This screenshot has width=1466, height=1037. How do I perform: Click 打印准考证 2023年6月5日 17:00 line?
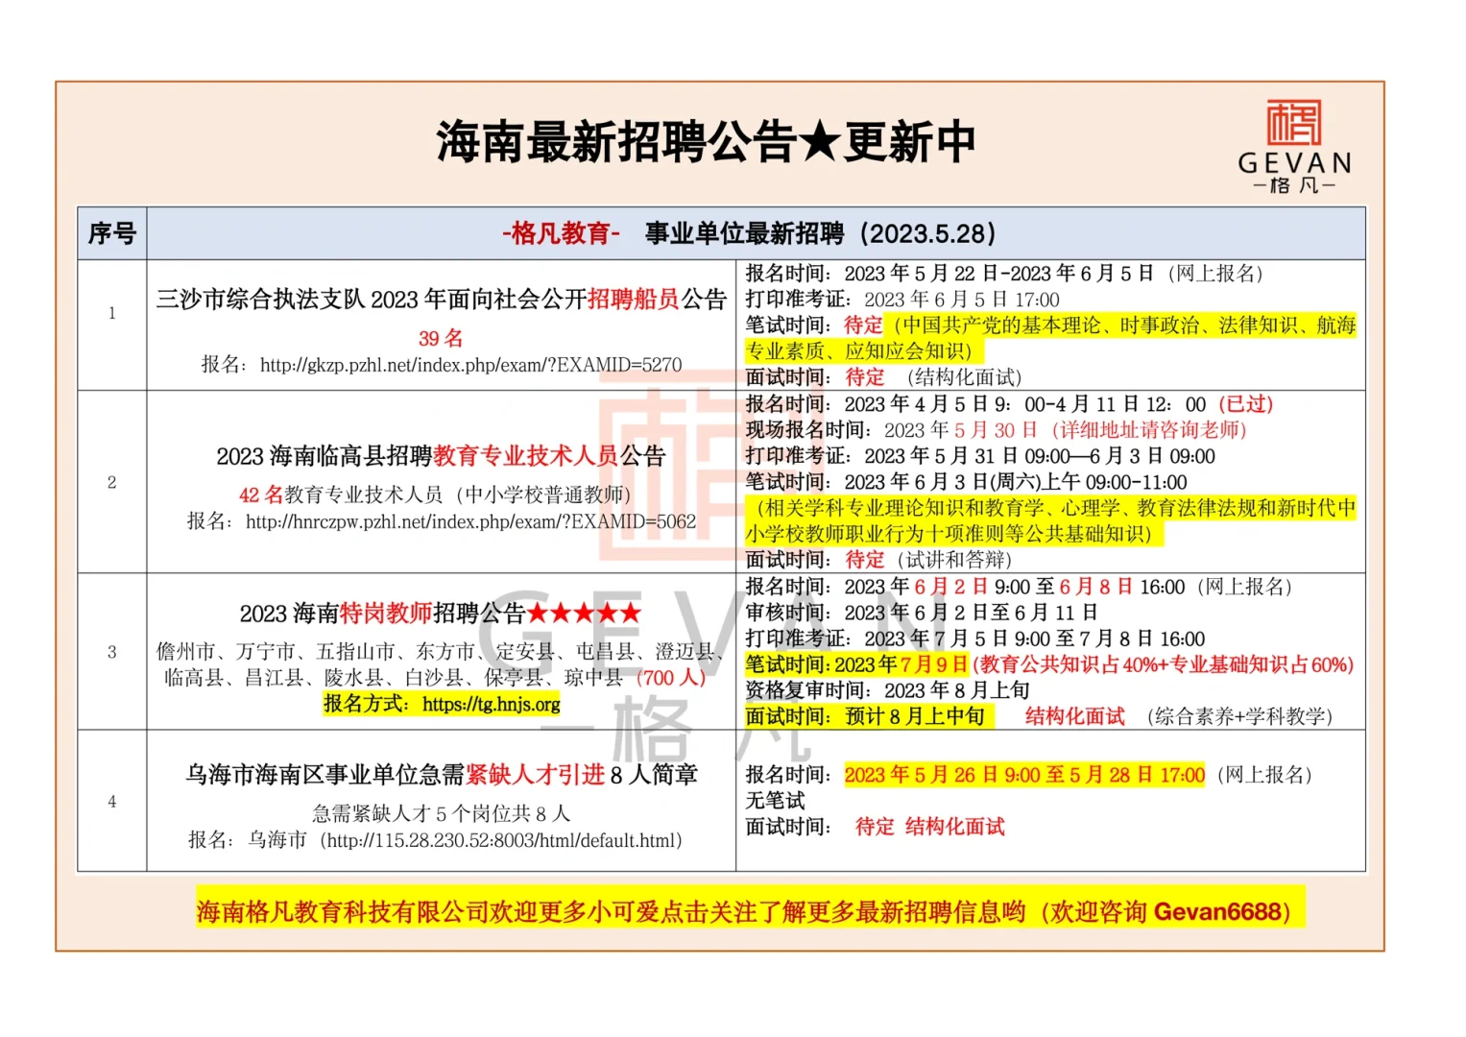[902, 300]
